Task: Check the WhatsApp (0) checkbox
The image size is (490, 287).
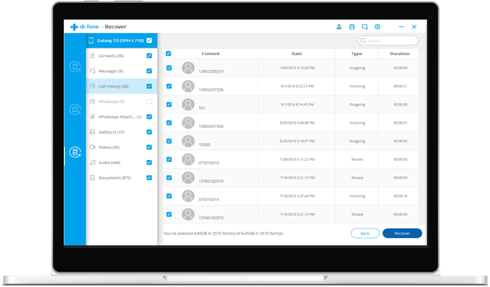Action: point(150,101)
